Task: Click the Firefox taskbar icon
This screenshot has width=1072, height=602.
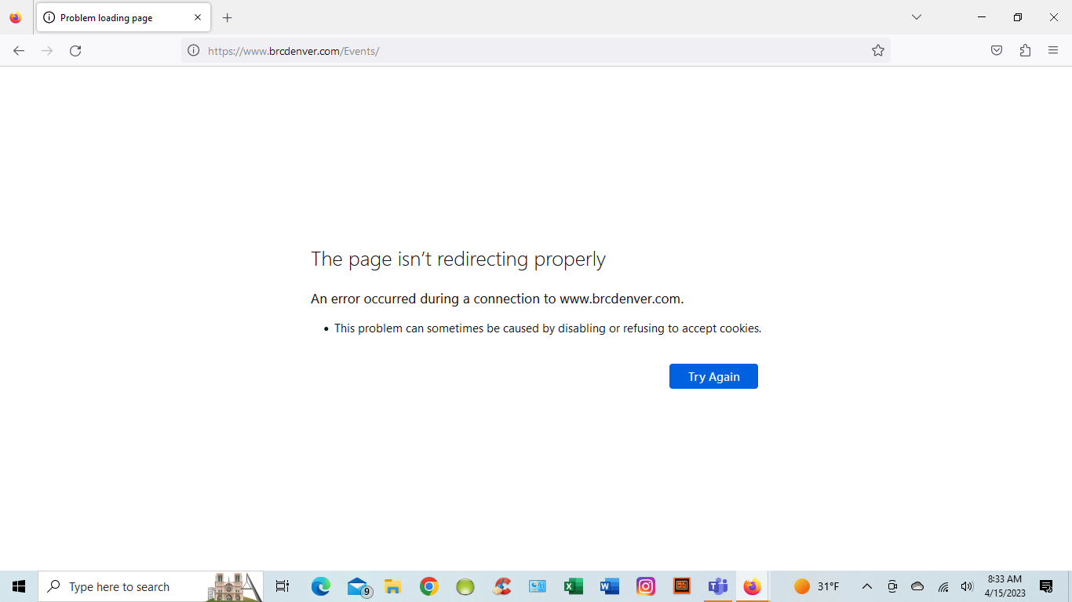Action: click(753, 586)
